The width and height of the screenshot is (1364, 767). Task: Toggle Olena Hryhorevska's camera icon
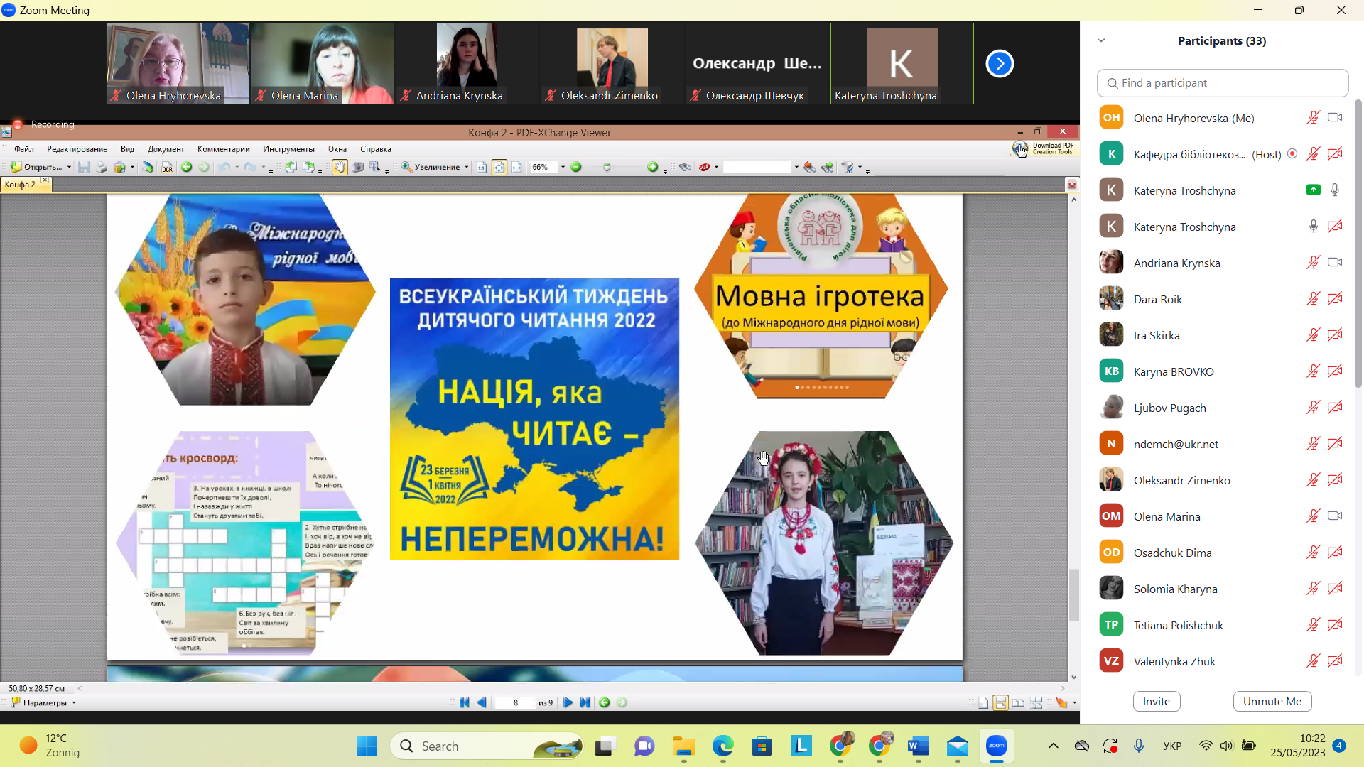coord(1335,118)
